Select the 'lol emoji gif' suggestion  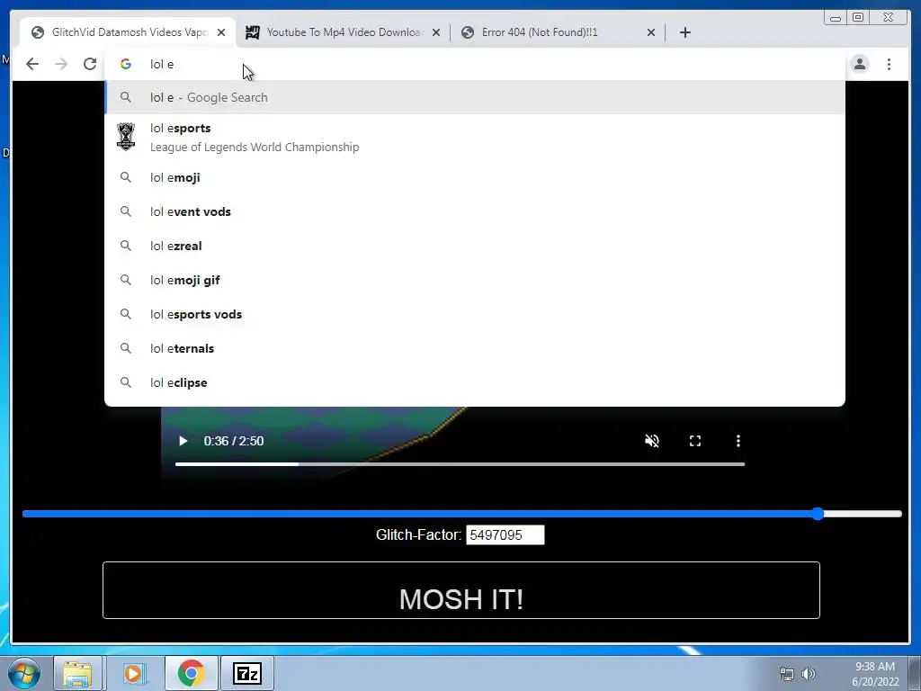click(475, 281)
